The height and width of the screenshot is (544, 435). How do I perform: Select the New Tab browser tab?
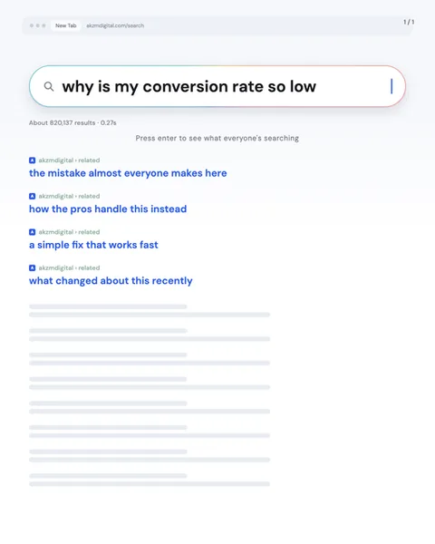coord(65,25)
